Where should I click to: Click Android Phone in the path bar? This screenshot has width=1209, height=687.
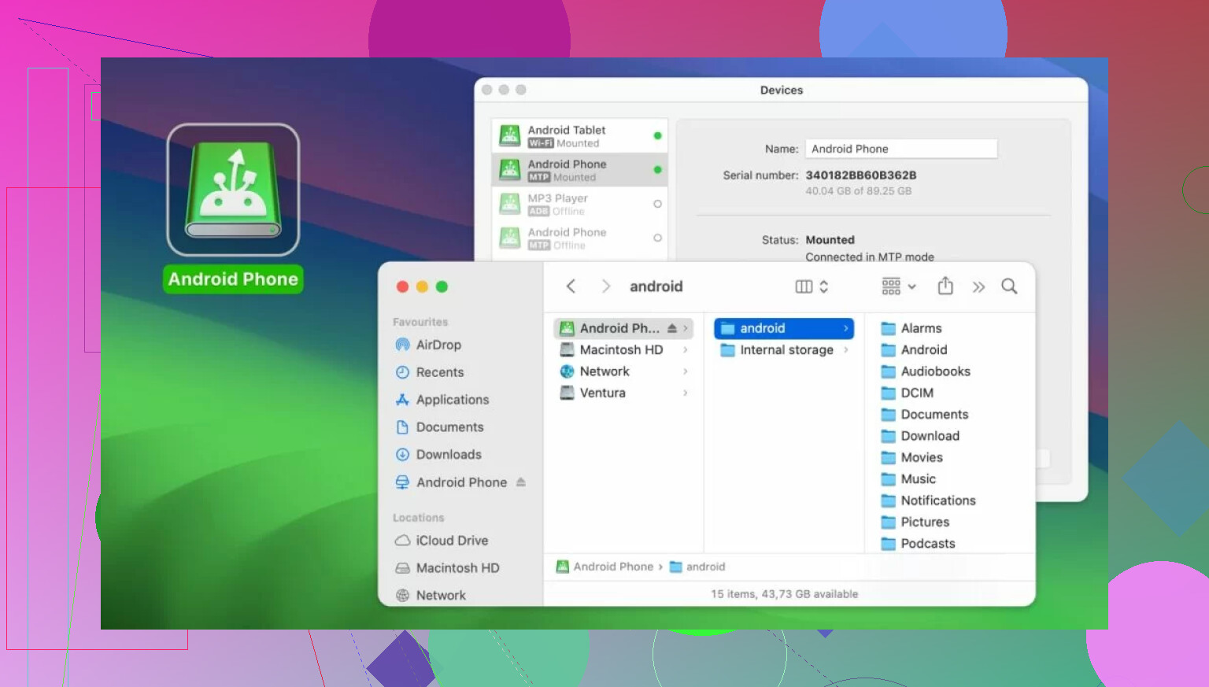[604, 567]
